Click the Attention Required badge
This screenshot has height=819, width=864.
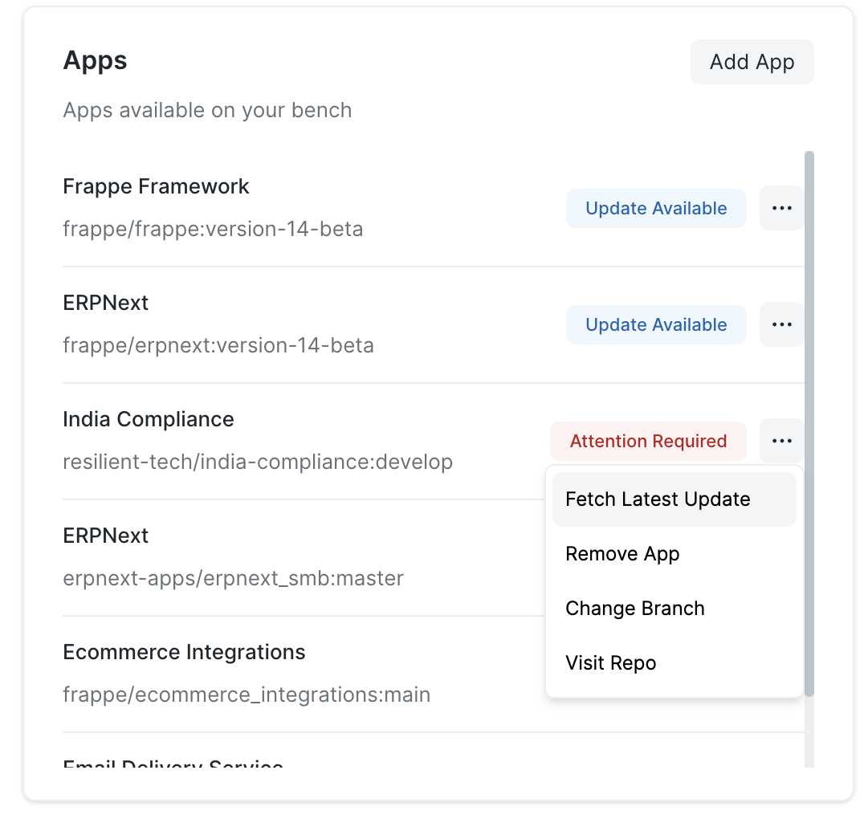tap(648, 441)
